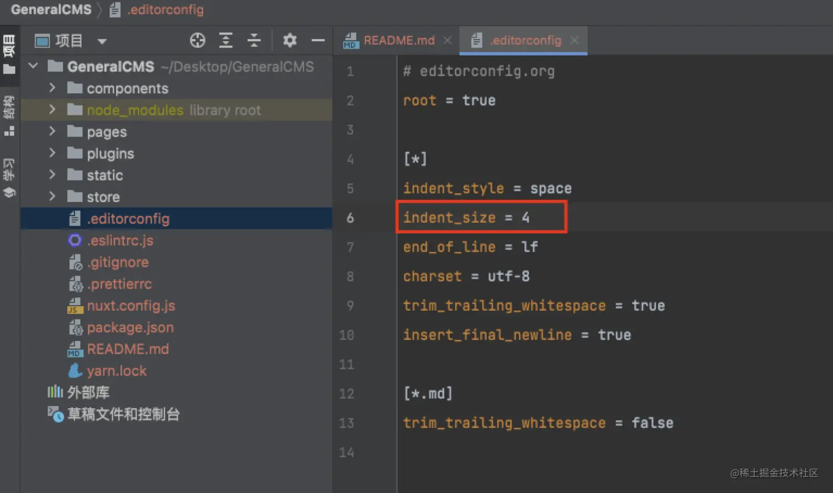Screen dimensions: 833x493
Task: Close the README.md tab
Action: tap(447, 40)
